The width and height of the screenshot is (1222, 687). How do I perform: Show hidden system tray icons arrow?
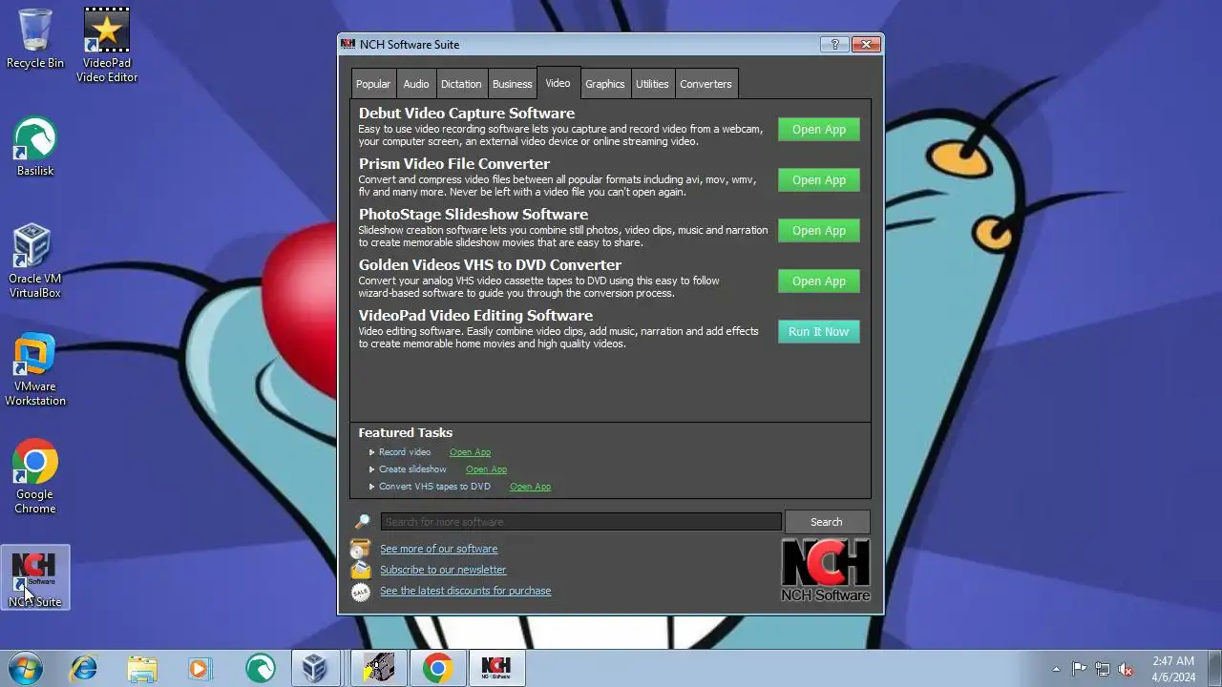pos(1056,669)
